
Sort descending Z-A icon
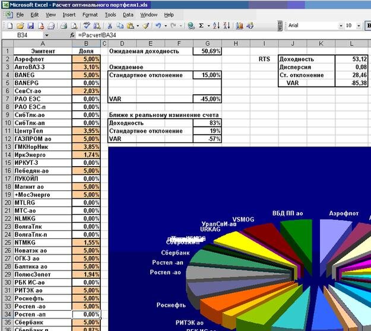[x=227, y=26]
